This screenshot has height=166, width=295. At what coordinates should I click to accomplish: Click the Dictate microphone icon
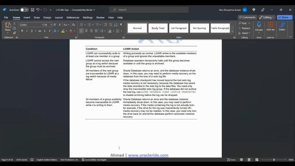(x=259, y=24)
